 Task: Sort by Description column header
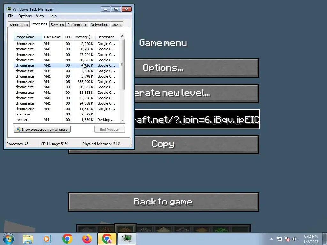pos(107,37)
